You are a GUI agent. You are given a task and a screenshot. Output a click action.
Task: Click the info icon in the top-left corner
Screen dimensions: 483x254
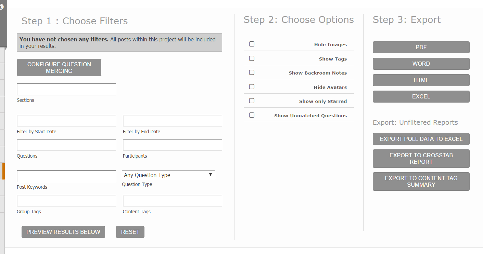pos(1,7)
